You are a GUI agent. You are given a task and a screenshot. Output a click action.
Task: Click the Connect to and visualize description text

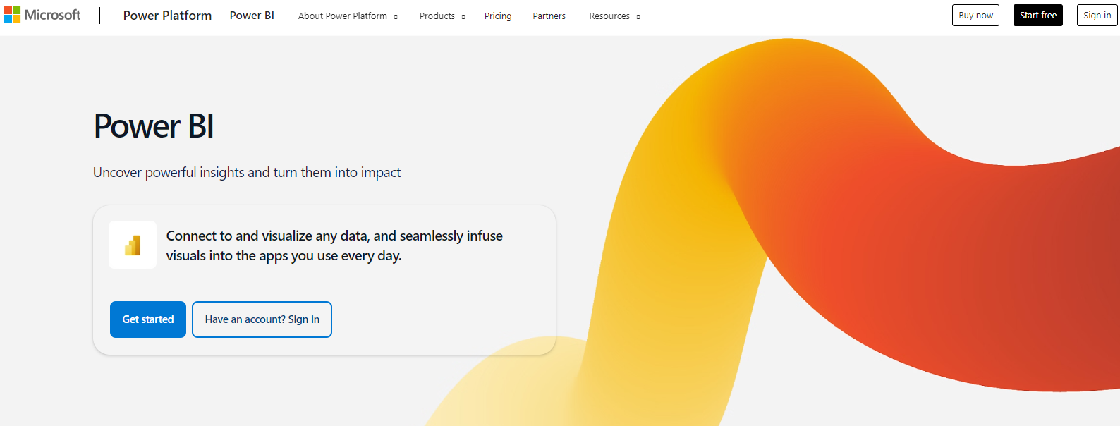click(x=334, y=245)
